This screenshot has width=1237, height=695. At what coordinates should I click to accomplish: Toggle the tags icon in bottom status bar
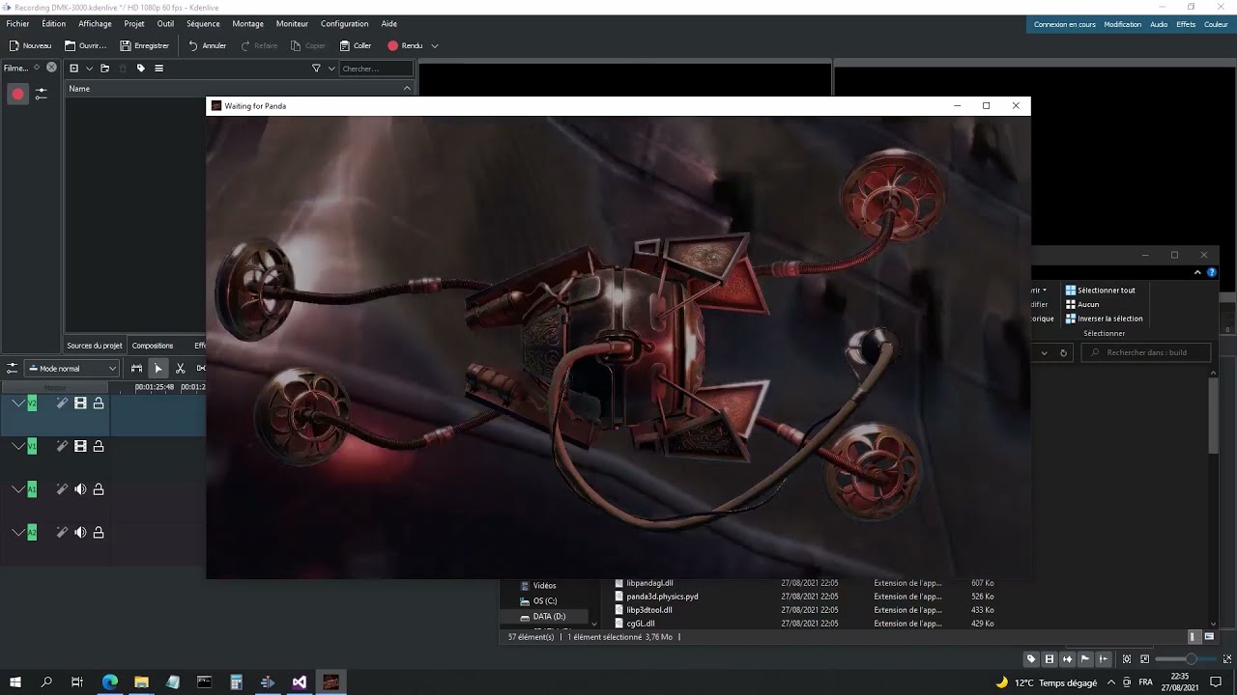[x=1031, y=659]
